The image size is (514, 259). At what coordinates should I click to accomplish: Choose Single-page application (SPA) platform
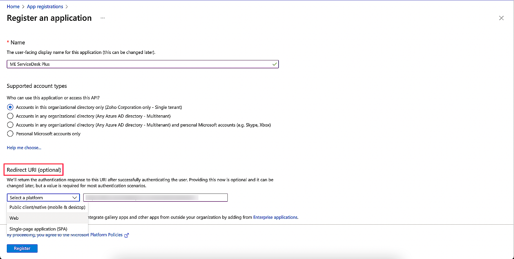(47, 229)
